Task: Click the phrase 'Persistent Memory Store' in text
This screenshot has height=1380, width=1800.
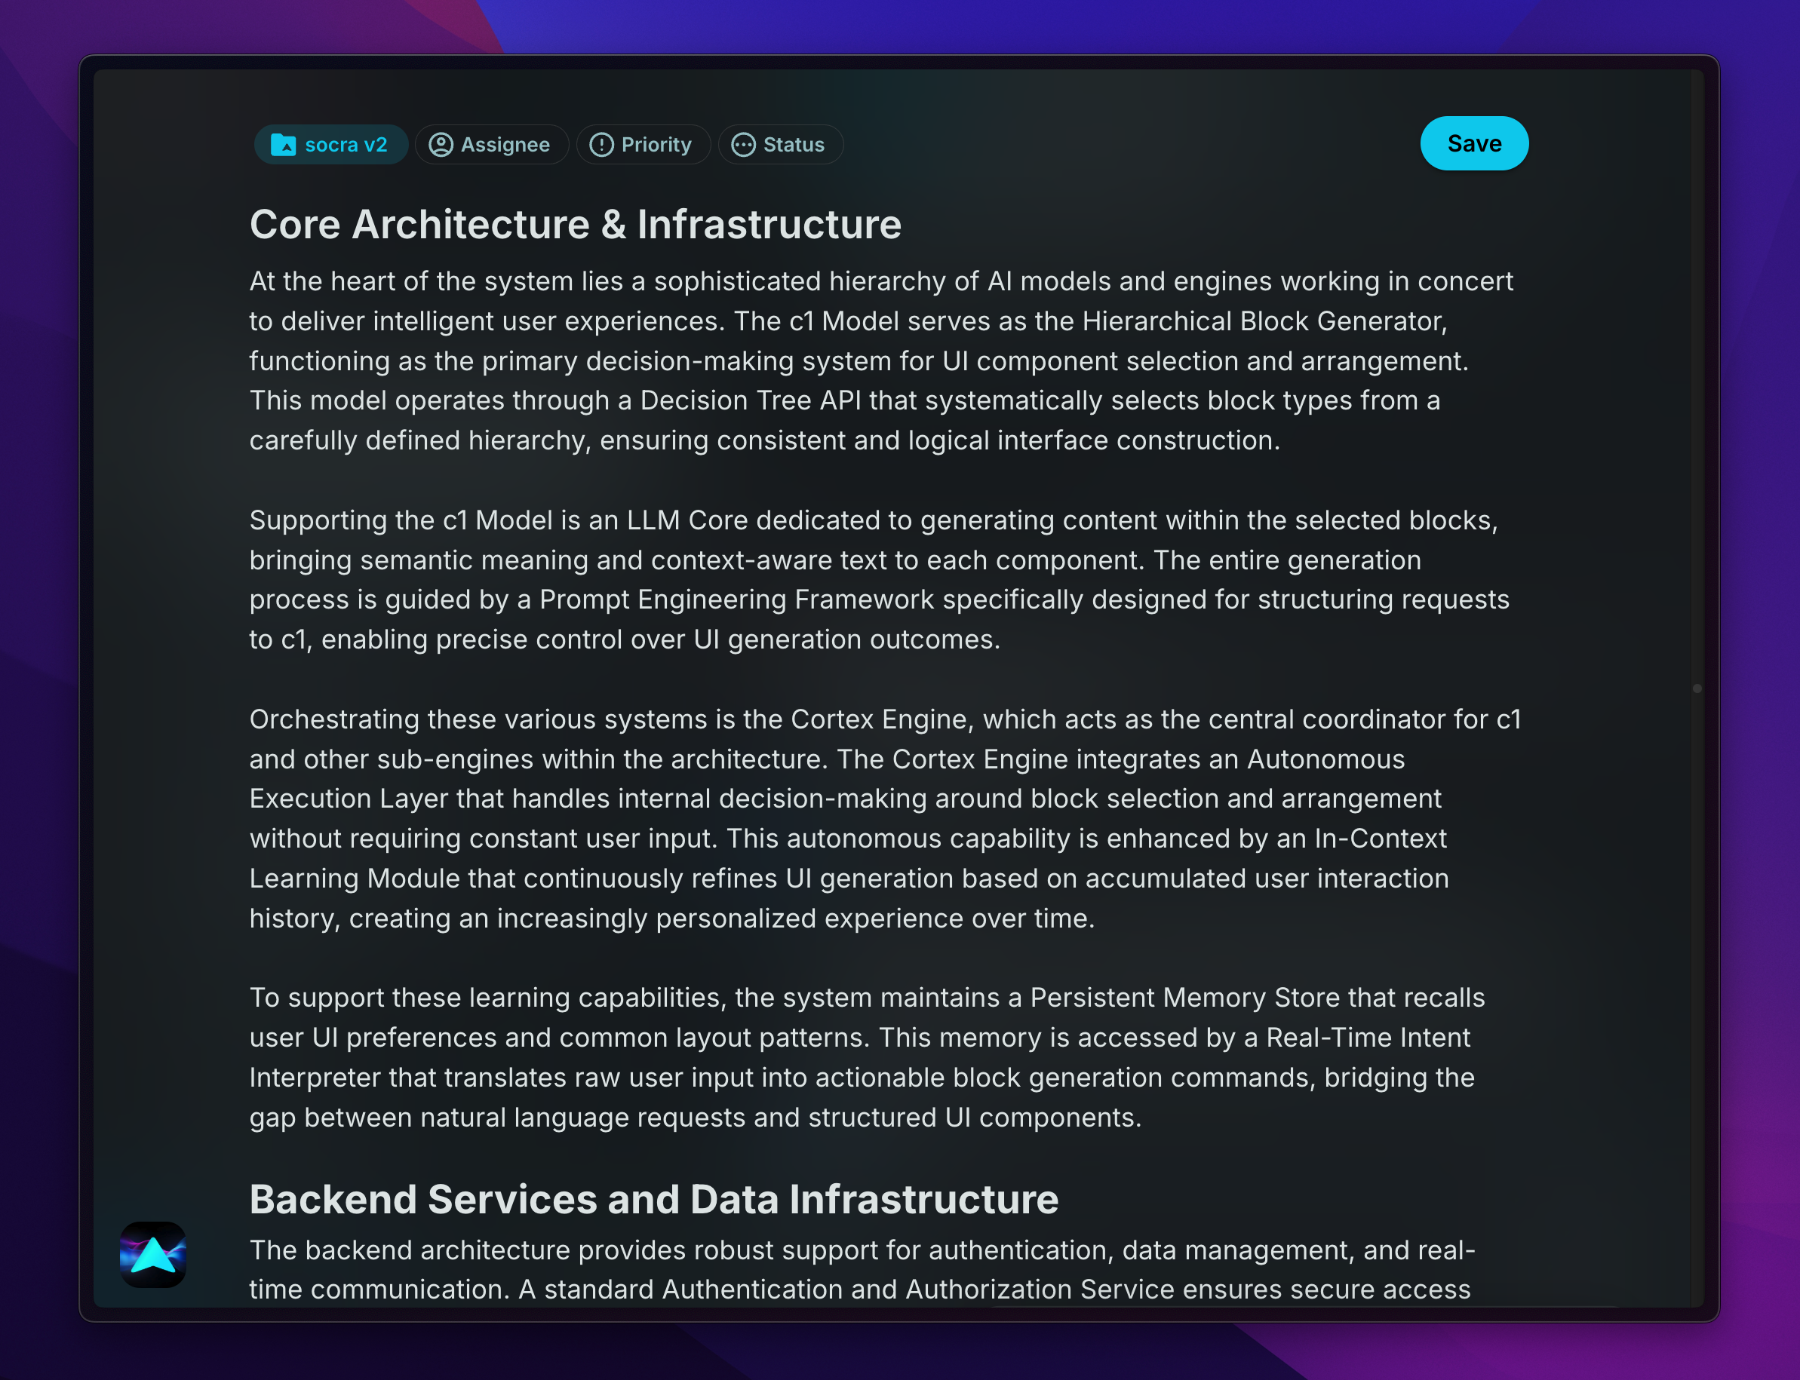Action: (1184, 997)
